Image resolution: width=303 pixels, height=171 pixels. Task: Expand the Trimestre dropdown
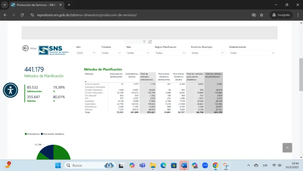coord(111,53)
